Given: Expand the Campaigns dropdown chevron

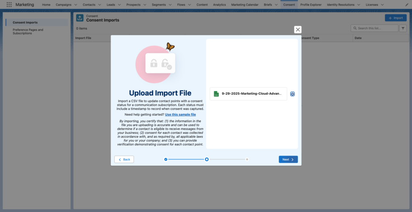Looking at the screenshot, I should [76, 4].
